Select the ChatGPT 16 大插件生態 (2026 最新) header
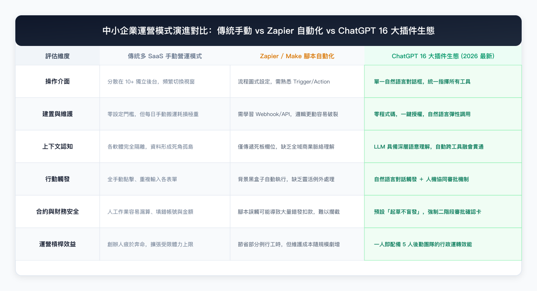Screen dimensions: 537x291 [443, 56]
